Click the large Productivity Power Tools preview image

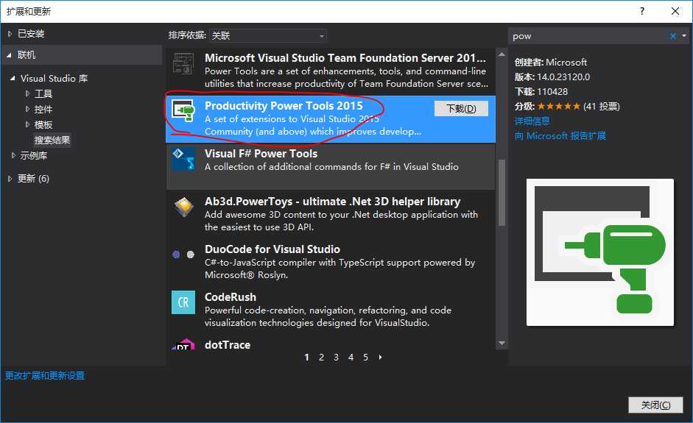pyautogui.click(x=599, y=252)
